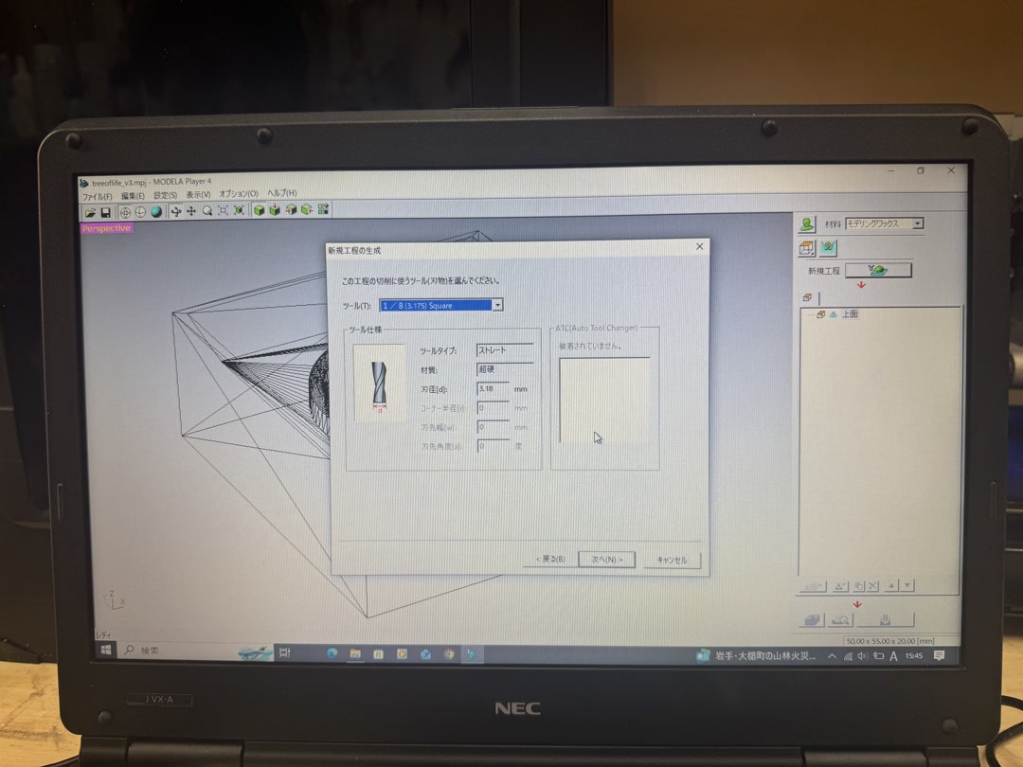
Task: Click the cutting output button at panel bottom
Action: point(886,619)
